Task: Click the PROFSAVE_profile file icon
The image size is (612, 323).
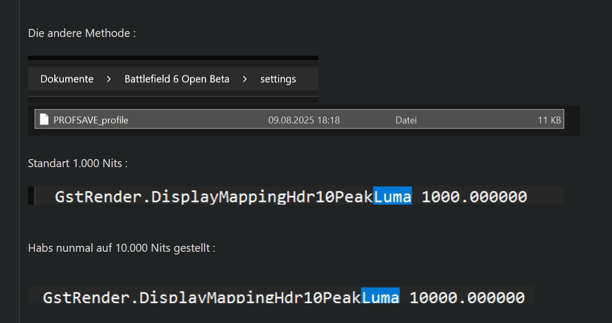Action: coord(44,120)
